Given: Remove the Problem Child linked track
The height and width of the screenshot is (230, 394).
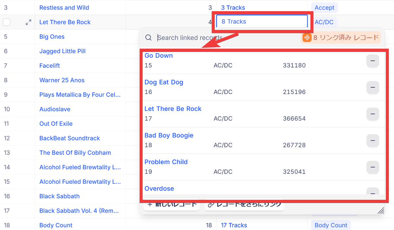Looking at the screenshot, I should [x=372, y=167].
